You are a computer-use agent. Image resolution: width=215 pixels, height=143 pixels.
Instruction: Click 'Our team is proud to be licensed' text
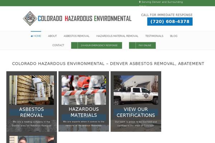pos(136,124)
